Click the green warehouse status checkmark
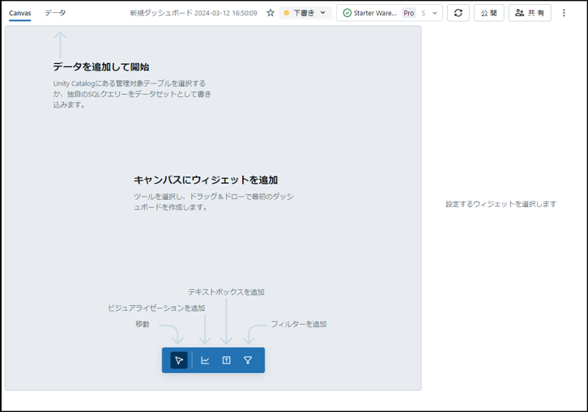This screenshot has width=588, height=412. (x=347, y=13)
